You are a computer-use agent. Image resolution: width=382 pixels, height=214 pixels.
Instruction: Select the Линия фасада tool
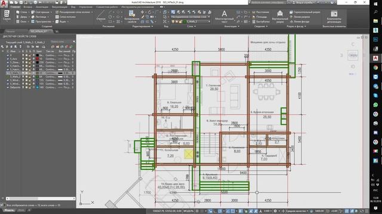click(300, 21)
